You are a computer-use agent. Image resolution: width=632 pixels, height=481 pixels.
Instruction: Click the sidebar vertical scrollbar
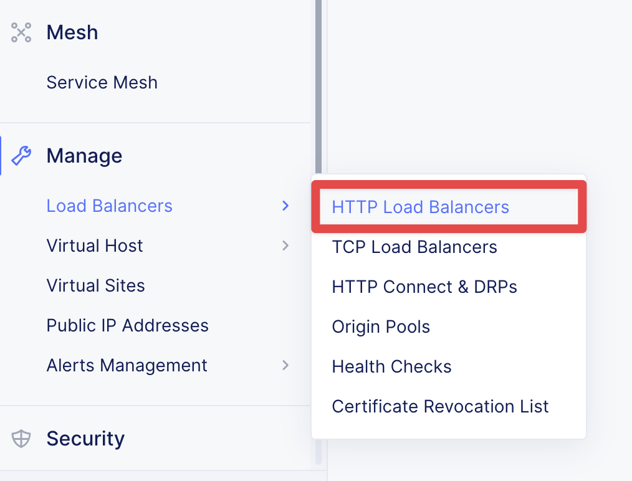[318, 87]
